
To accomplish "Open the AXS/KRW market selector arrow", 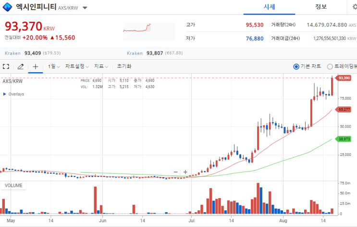I will pos(85,8).
